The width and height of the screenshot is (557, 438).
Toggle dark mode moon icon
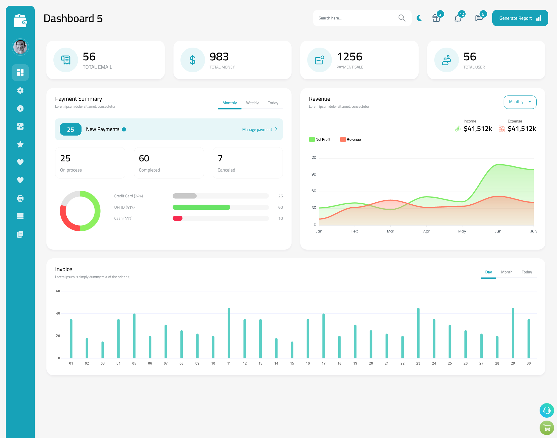pyautogui.click(x=419, y=18)
